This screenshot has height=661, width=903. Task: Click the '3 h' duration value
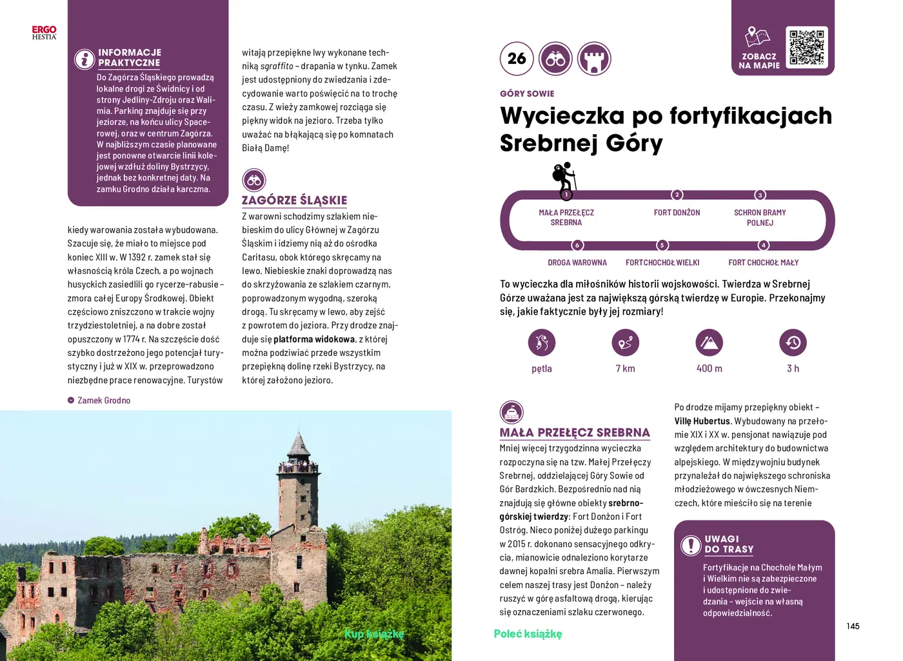point(793,369)
